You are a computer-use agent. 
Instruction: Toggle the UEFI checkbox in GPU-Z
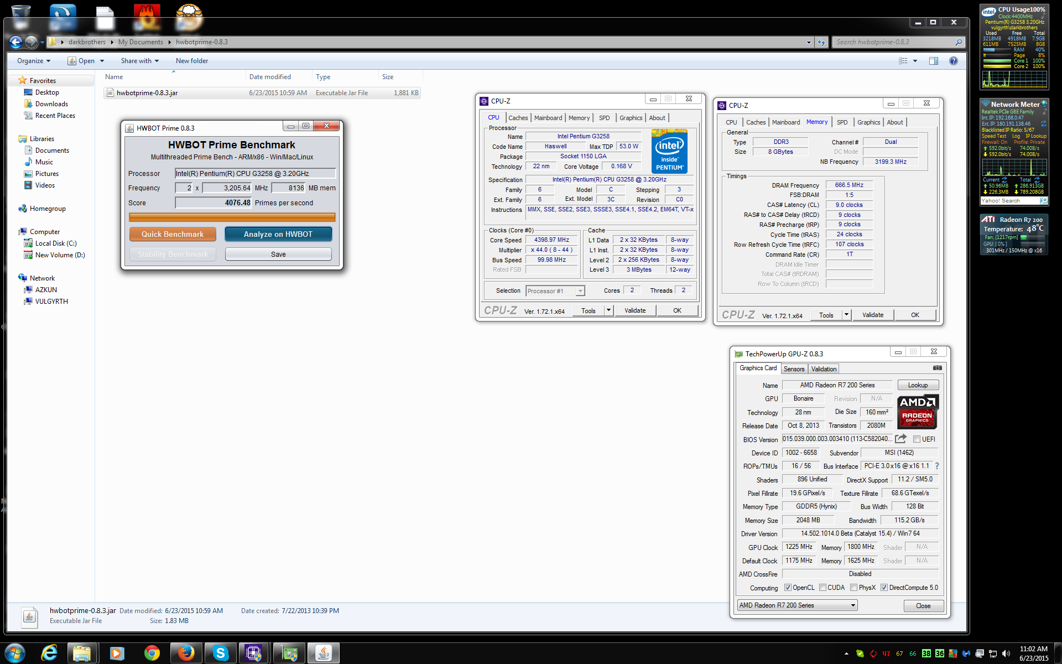point(917,439)
